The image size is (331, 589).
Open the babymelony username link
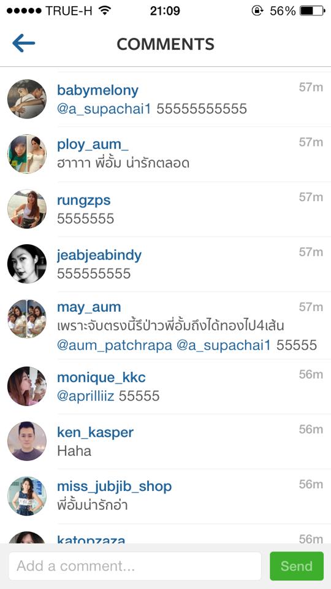point(97,91)
